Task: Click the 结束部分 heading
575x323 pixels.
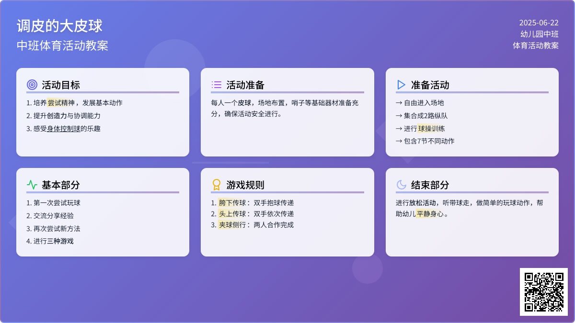Action: 430,185
